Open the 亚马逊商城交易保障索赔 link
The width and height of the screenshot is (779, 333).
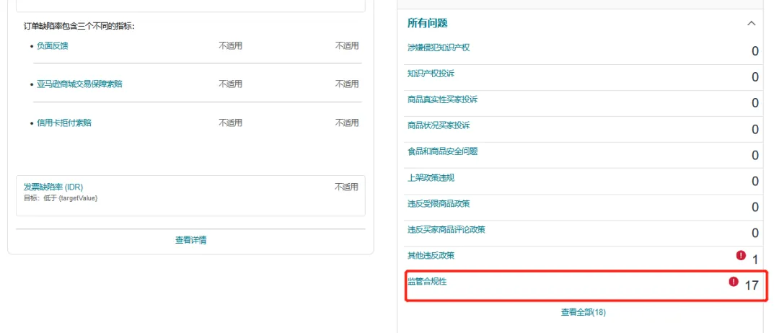click(x=79, y=84)
